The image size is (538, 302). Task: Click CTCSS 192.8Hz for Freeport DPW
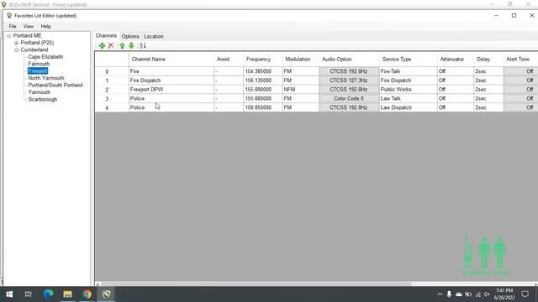click(349, 90)
